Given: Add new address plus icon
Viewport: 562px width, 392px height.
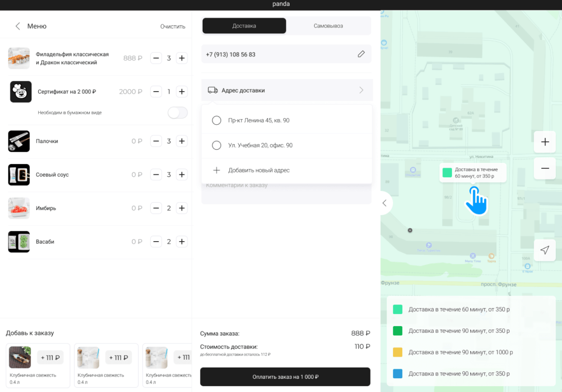Looking at the screenshot, I should (x=216, y=170).
